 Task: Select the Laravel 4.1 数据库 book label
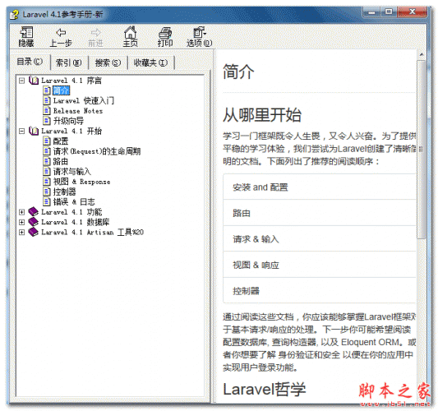[x=75, y=222]
